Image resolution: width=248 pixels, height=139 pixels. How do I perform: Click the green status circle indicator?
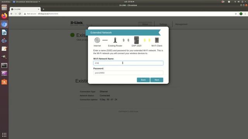[x=72, y=35]
